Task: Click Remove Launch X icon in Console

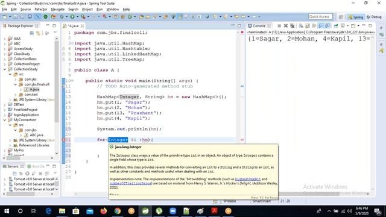Action: pyautogui.click(x=285, y=25)
